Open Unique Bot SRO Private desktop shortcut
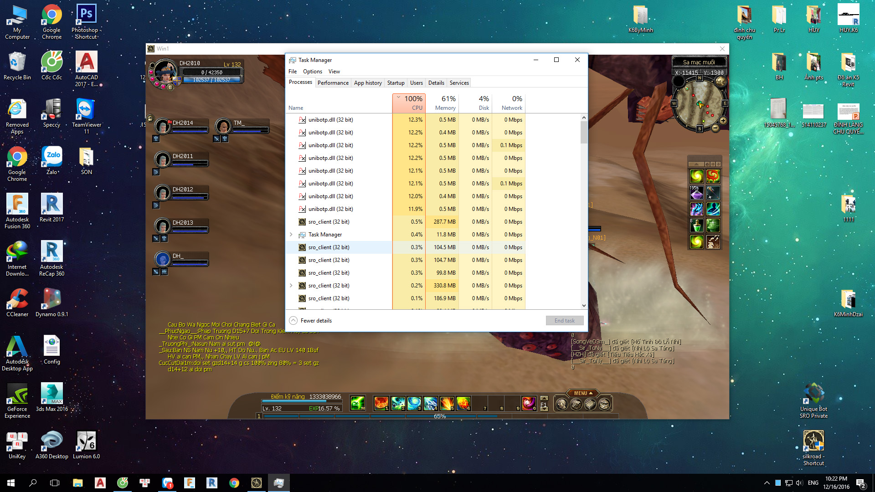The image size is (875, 492). point(813,401)
